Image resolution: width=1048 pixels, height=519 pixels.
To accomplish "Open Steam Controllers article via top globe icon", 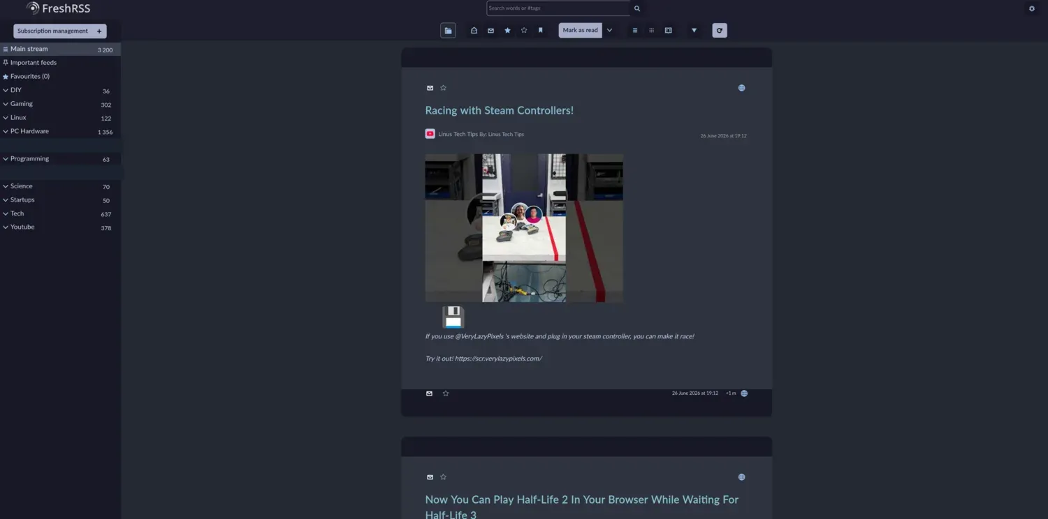I will point(741,88).
